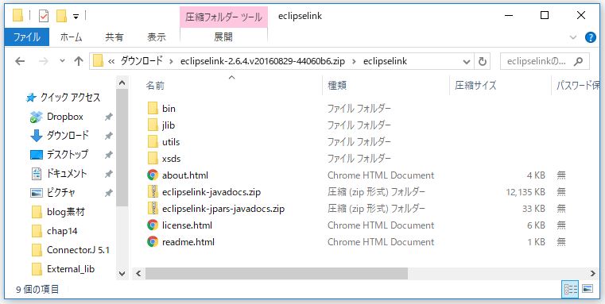The height and width of the screenshot is (304, 605).
Task: Click blog素材 folder icon in sidebar
Action: [37, 212]
